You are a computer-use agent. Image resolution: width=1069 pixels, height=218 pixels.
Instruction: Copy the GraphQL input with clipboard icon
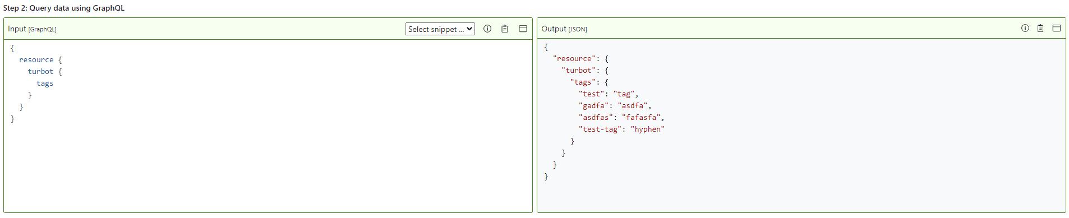click(x=505, y=29)
